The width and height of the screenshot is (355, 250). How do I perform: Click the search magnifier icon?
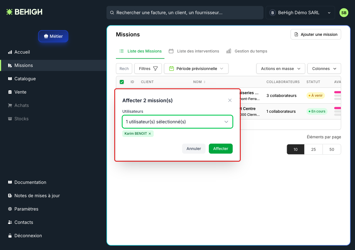tap(112, 13)
